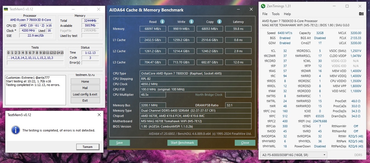Viewport: 370px width, 163px height.
Task: Click the Memory Read value 68097 MB/s
Action: click(153, 29)
